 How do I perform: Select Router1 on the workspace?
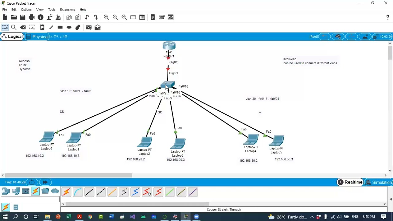(x=169, y=46)
